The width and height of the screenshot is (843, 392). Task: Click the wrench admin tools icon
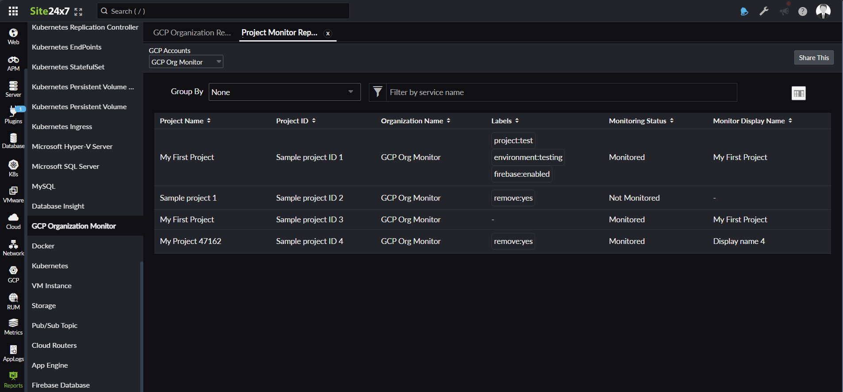pos(764,11)
